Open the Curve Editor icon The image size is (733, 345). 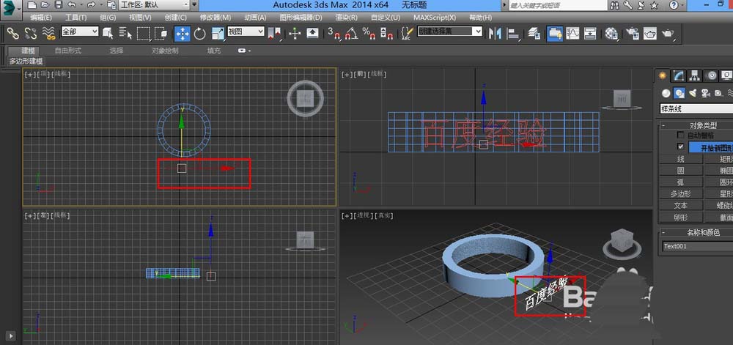click(572, 33)
